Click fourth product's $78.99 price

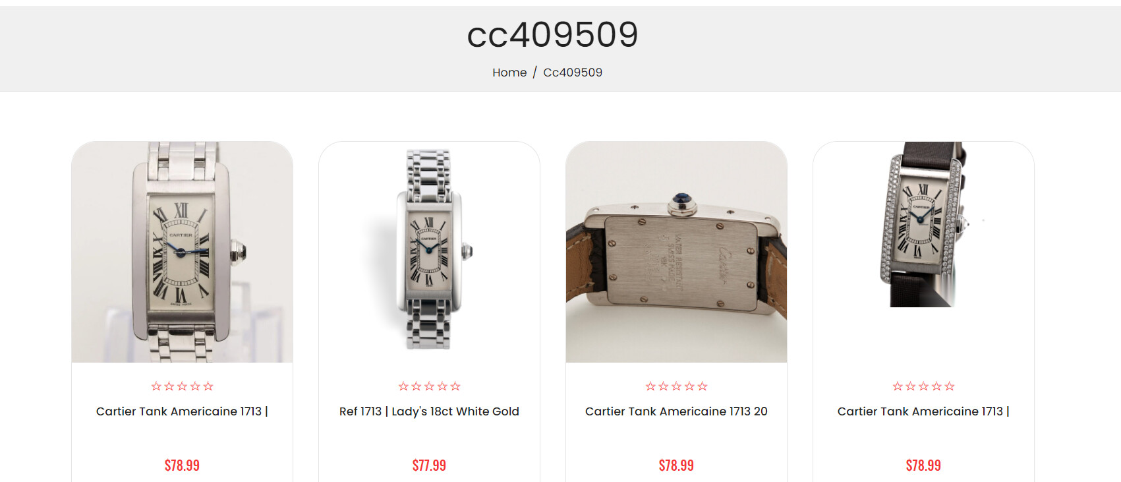coord(923,466)
